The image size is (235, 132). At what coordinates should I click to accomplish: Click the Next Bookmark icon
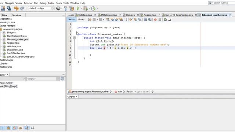(135, 19)
